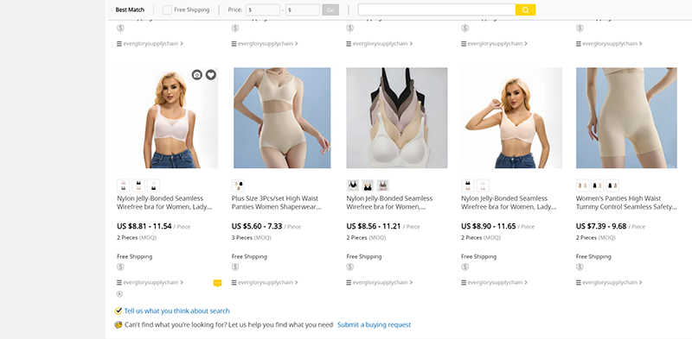Click the in-store search text field
This screenshot has height=339, width=692.
tap(437, 9)
